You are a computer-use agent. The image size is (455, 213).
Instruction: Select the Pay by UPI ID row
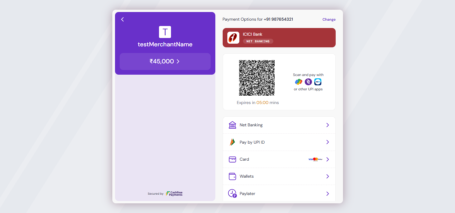[279, 142]
